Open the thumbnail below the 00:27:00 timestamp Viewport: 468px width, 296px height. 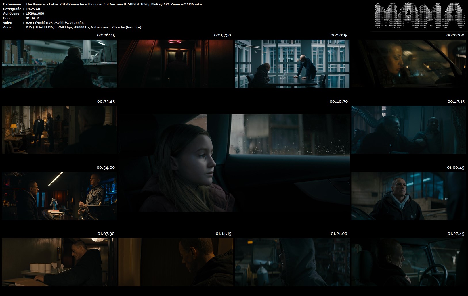coord(409,64)
